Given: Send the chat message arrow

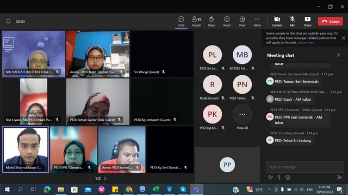Looking at the screenshot, I should (x=339, y=177).
